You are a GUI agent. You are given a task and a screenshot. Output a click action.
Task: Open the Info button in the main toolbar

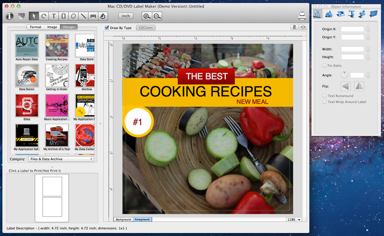click(10, 16)
